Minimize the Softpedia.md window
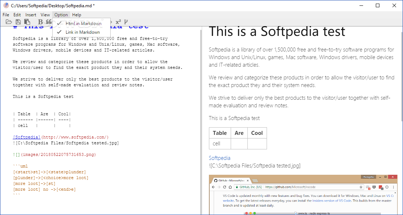The height and width of the screenshot is (215, 403). (x=361, y=6)
